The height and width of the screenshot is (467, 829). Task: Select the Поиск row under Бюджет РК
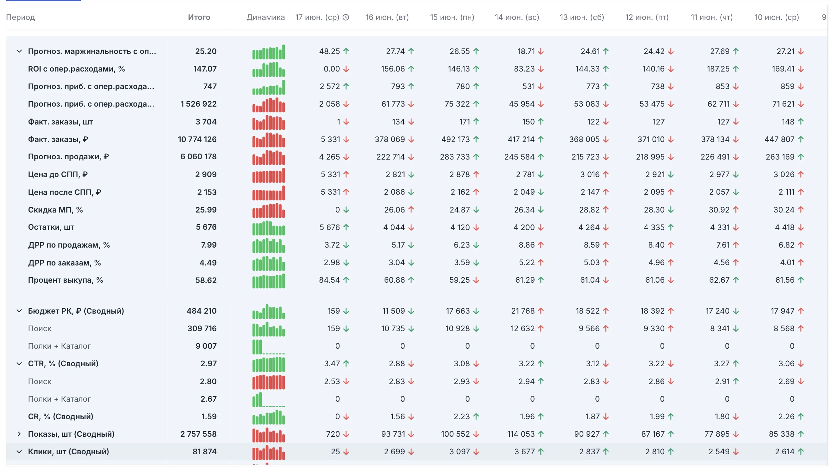pos(40,329)
